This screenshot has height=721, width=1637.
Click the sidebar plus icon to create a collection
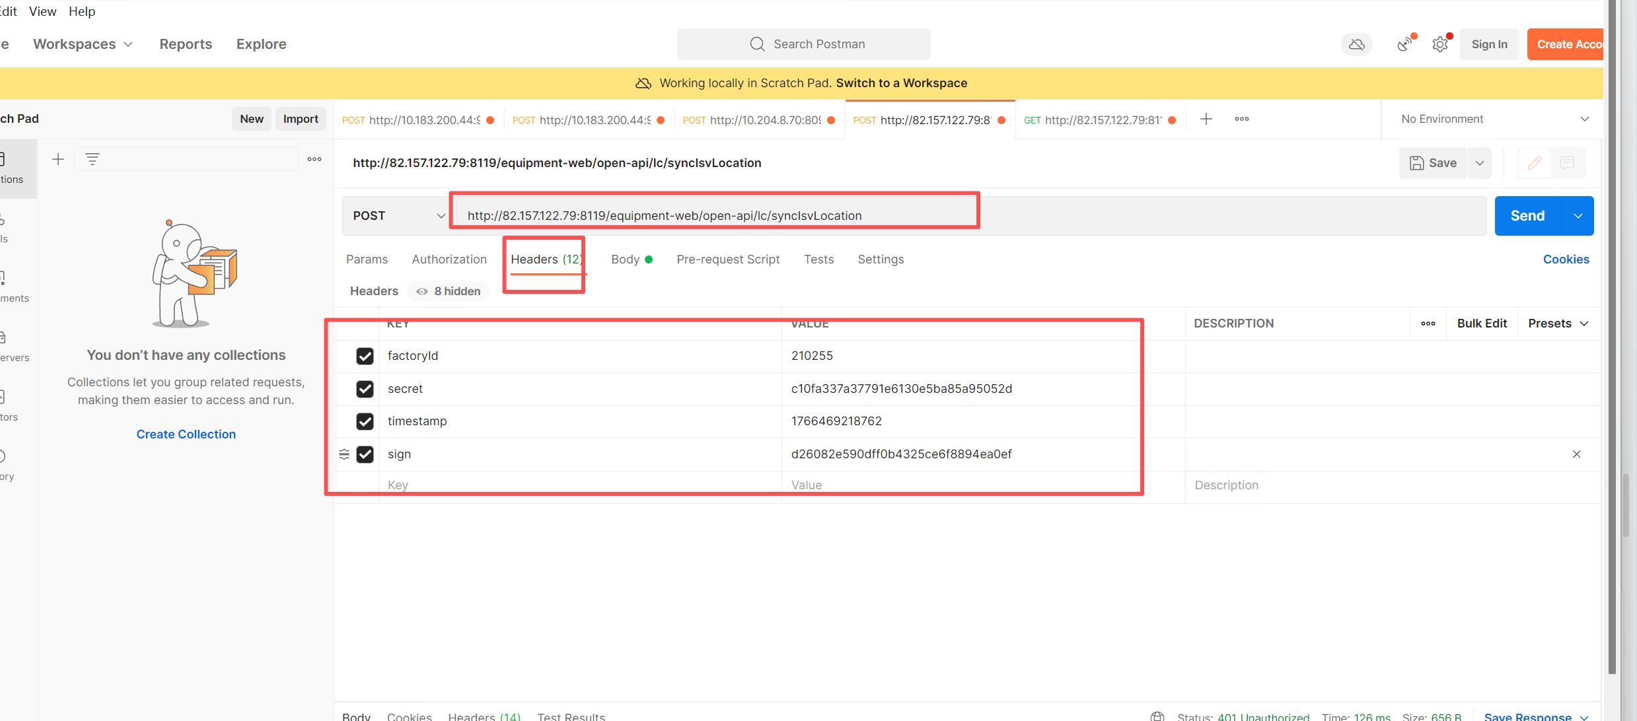point(58,159)
